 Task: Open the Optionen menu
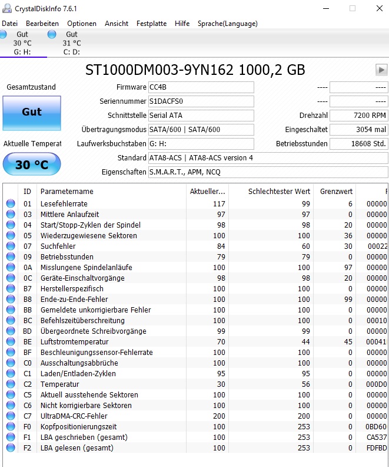tap(82, 24)
